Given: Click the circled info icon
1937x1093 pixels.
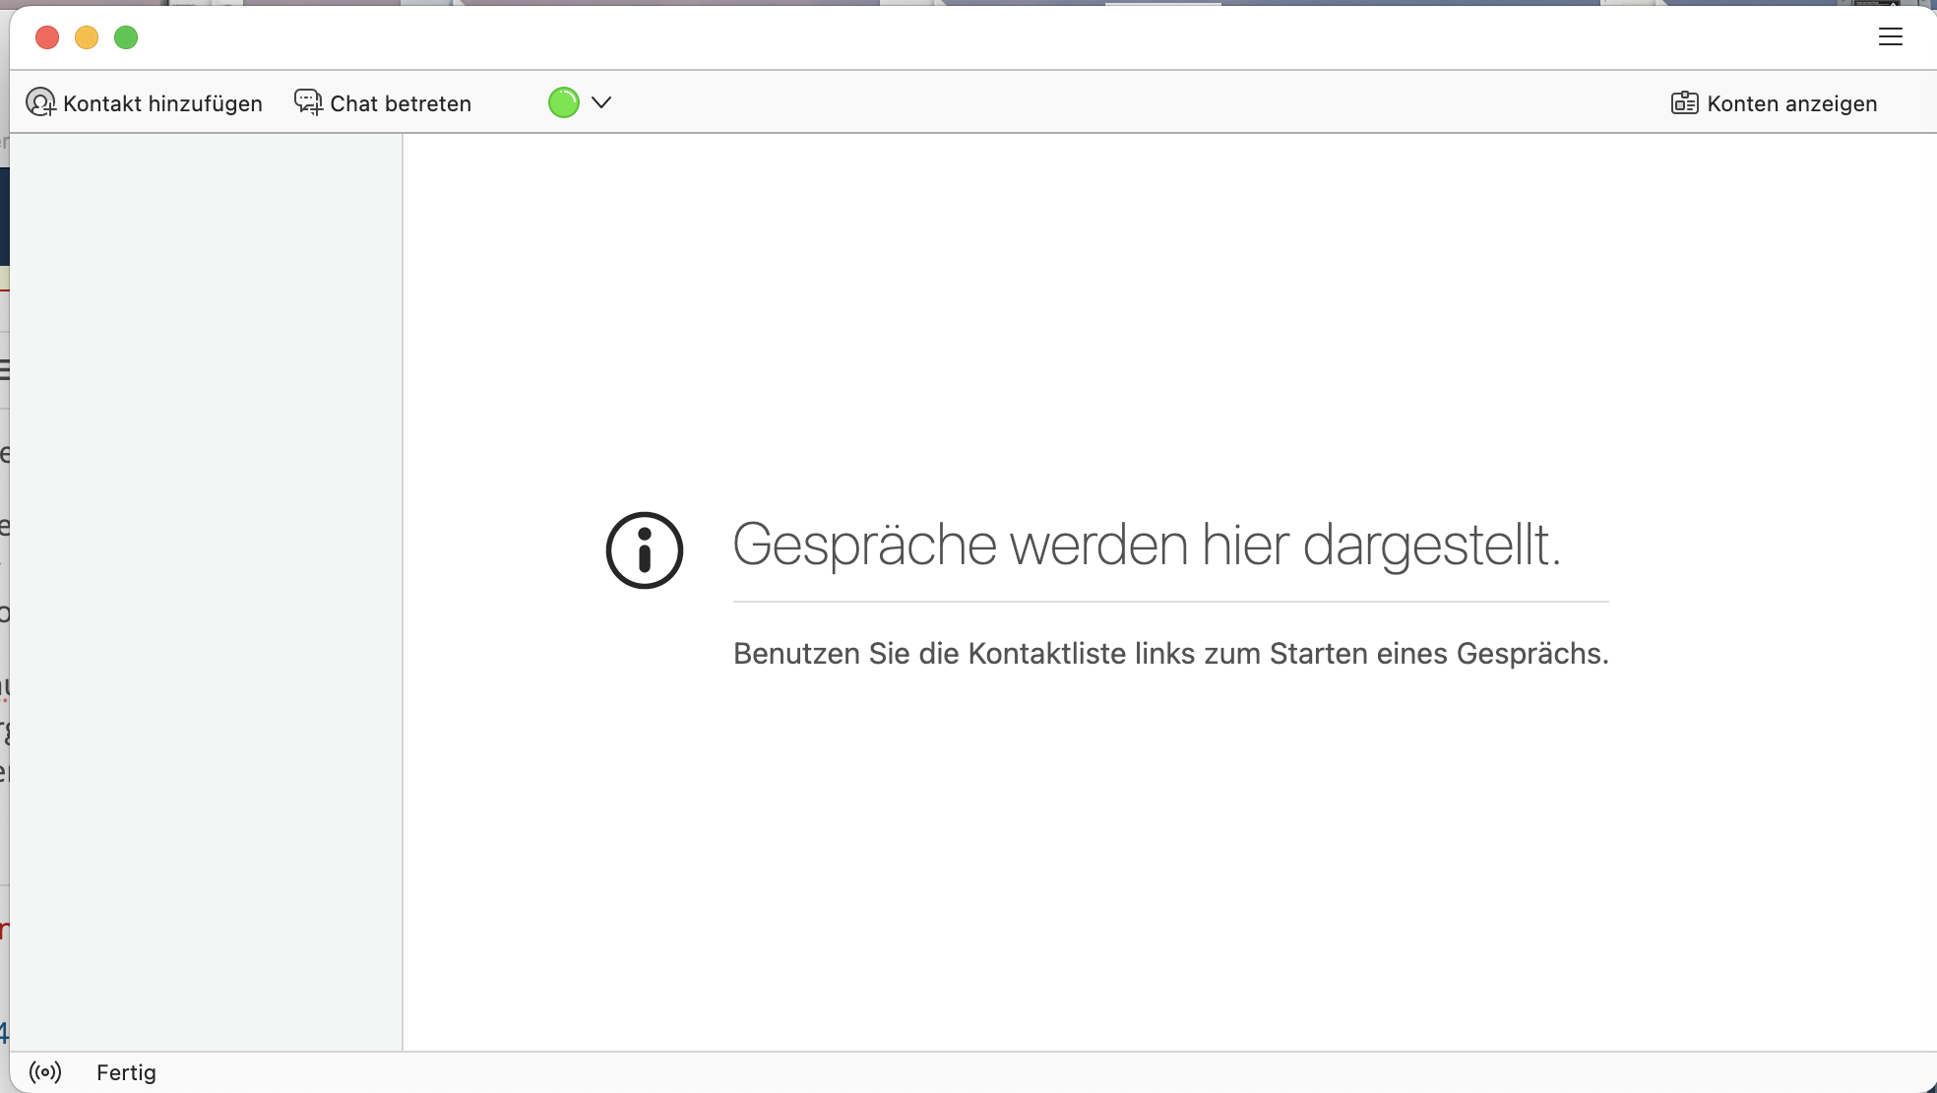Looking at the screenshot, I should pos(644,550).
